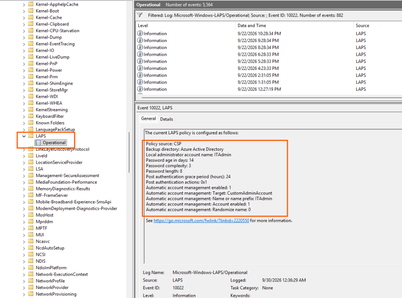
Task: Click the Kernel-PnP folder icon
Action: click(x=31, y=63)
